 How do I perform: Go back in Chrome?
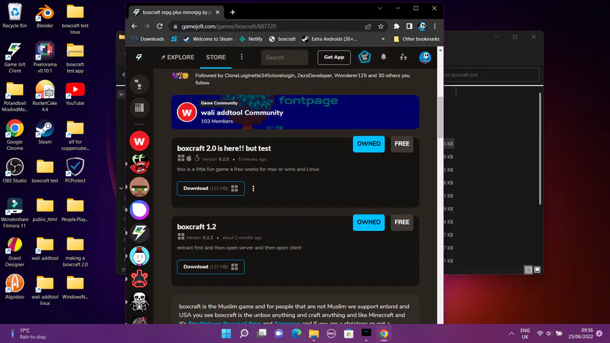(x=134, y=26)
